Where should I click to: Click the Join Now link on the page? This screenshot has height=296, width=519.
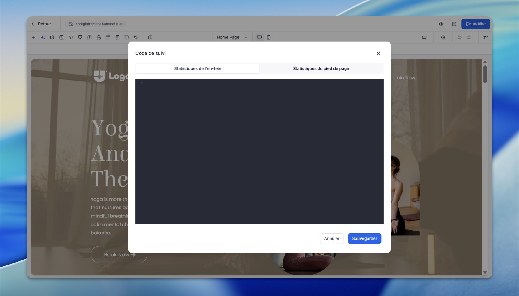click(405, 78)
